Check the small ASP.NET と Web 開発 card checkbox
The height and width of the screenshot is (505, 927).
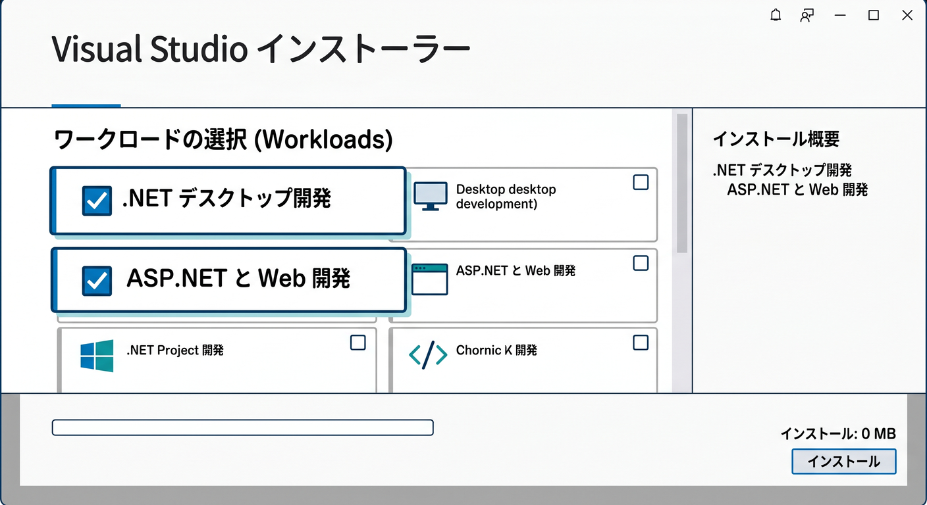pos(641,263)
